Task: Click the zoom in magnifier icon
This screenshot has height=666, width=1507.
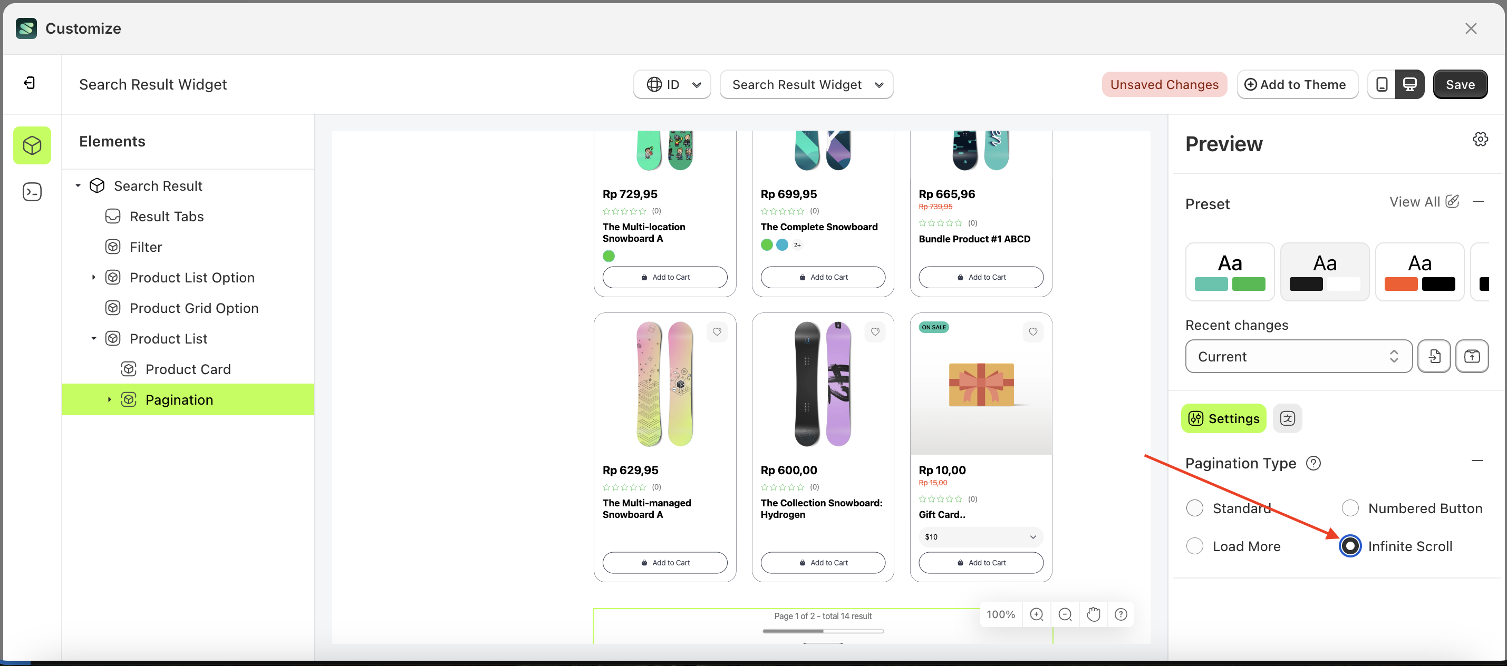Action: point(1036,614)
